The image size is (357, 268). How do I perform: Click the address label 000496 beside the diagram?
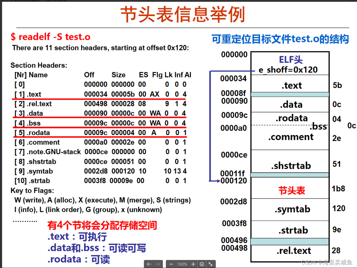[234, 240]
